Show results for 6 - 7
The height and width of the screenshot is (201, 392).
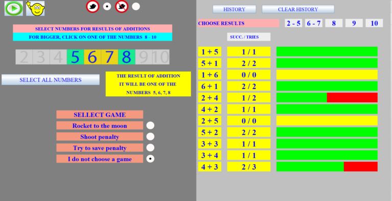[314, 23]
